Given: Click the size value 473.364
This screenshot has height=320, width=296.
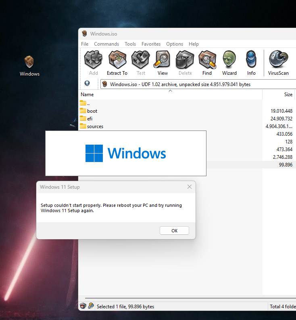Looking at the screenshot, I should (x=284, y=149).
